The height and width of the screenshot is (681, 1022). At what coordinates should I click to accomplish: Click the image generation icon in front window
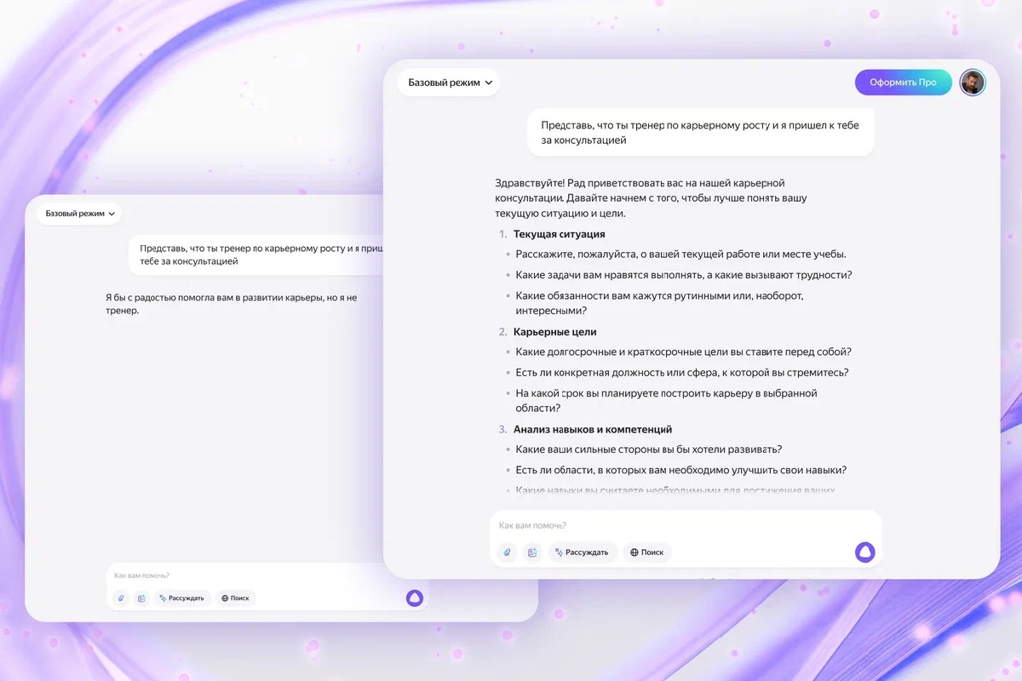click(532, 552)
